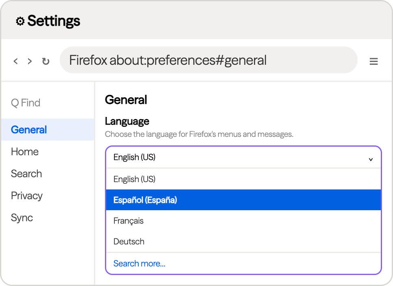The height and width of the screenshot is (286, 393).
Task: Switch to the Privacy settings category
Action: point(48,196)
